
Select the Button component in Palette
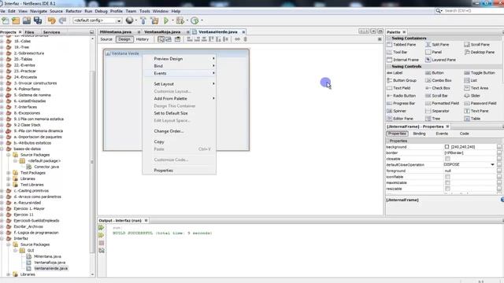(x=435, y=73)
